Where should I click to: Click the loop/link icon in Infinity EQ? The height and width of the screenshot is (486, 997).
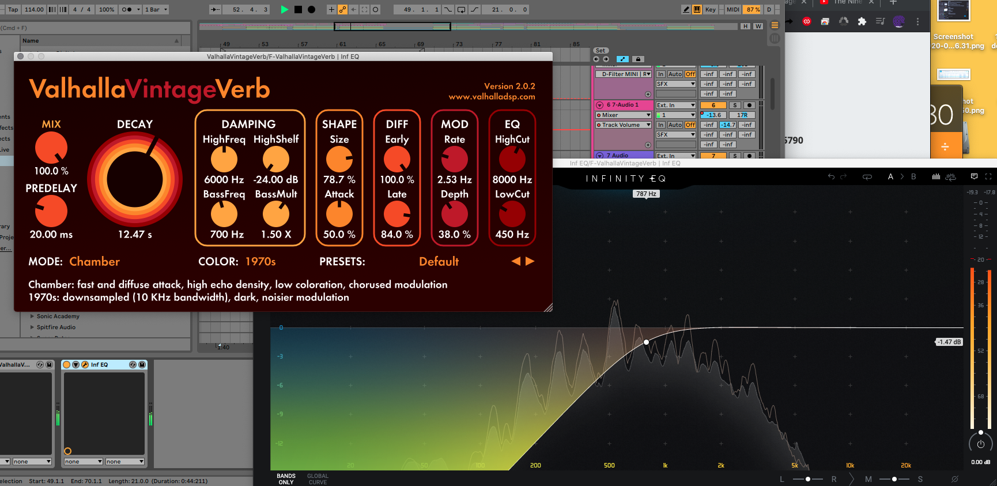pyautogui.click(x=867, y=177)
